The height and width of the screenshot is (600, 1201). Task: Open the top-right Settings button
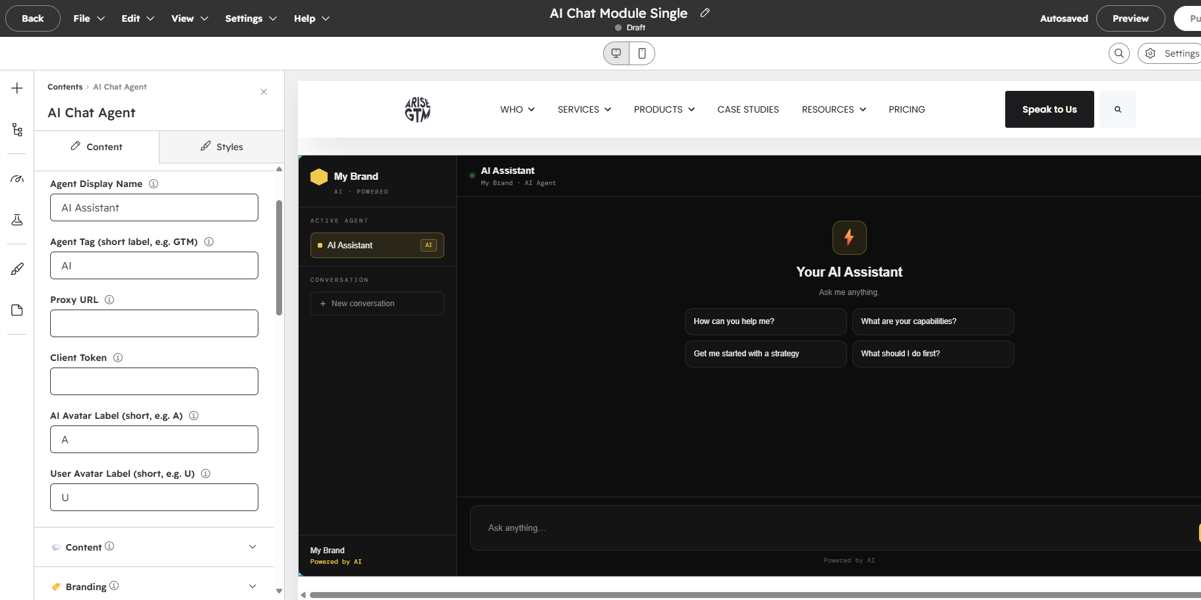tap(1170, 53)
